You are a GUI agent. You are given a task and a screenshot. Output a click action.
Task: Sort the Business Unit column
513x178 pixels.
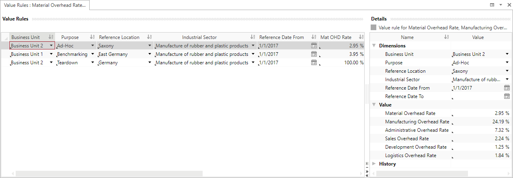coord(51,37)
